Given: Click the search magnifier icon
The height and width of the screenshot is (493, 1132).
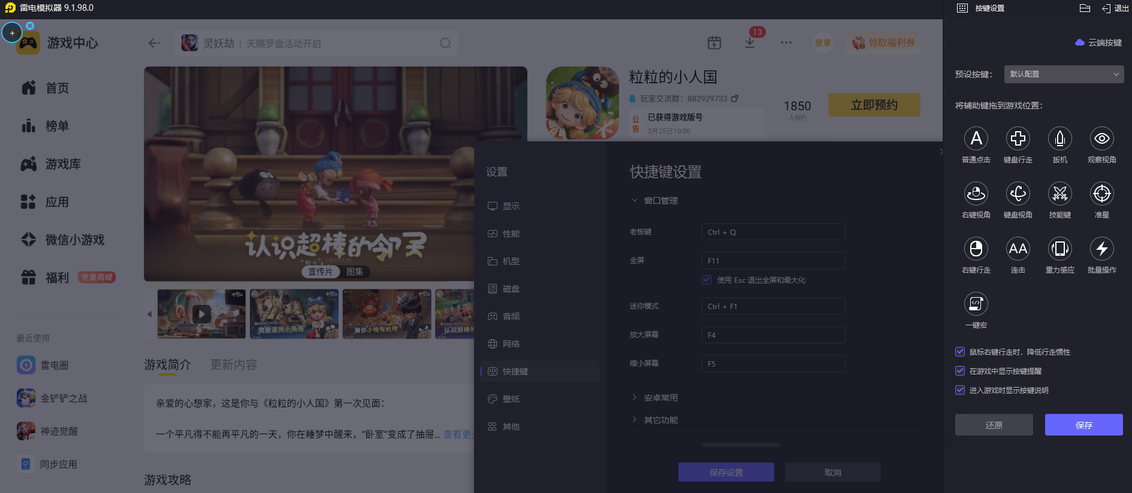Looking at the screenshot, I should 445,43.
